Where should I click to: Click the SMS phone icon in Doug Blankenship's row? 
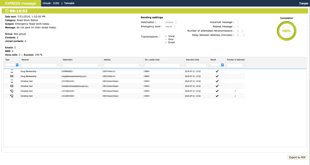point(12,71)
